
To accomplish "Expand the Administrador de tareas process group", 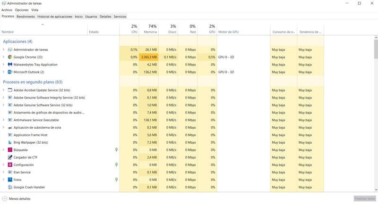I will [x=3, y=50].
